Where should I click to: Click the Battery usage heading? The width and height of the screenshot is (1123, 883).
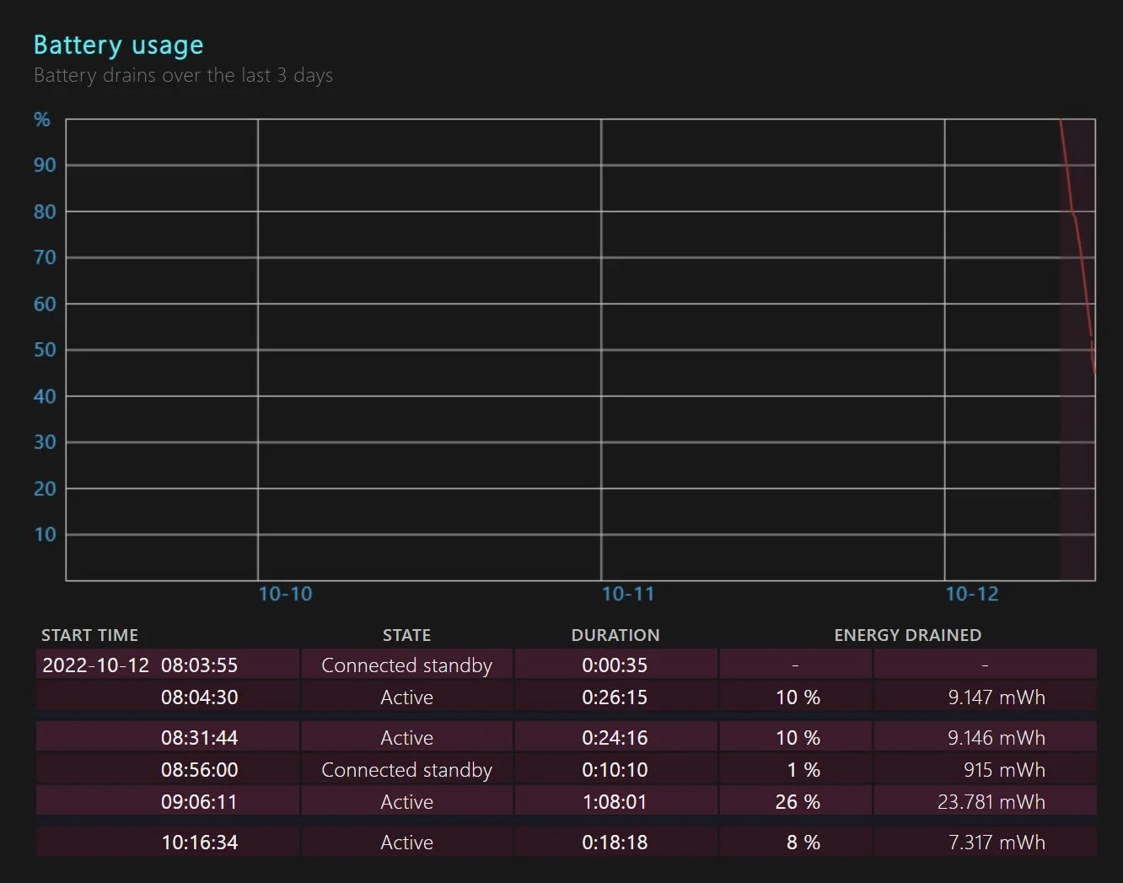pyautogui.click(x=118, y=44)
